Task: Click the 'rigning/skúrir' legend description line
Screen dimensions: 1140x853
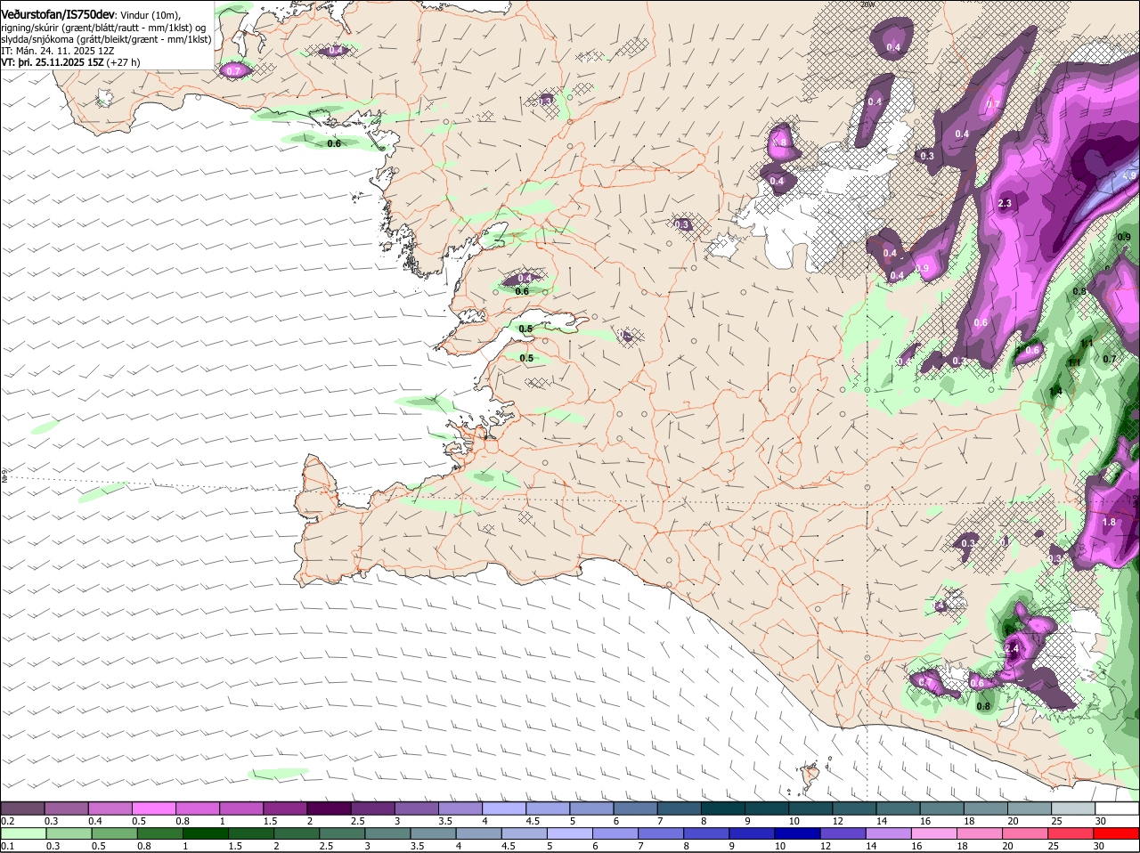Action: pos(104,28)
